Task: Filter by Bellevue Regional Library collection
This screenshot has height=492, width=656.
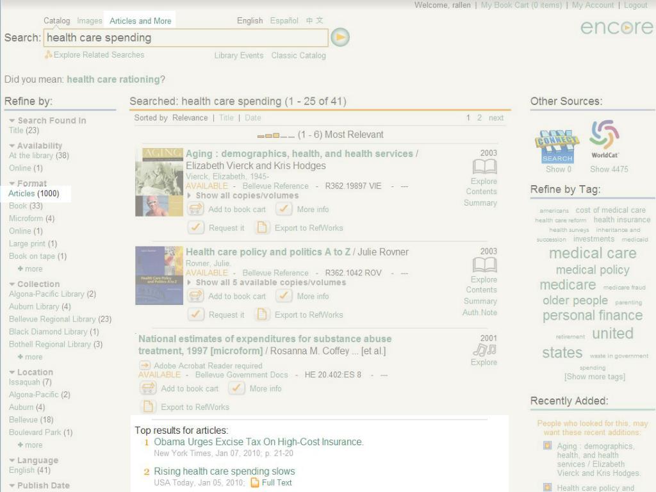Action: [x=60, y=319]
